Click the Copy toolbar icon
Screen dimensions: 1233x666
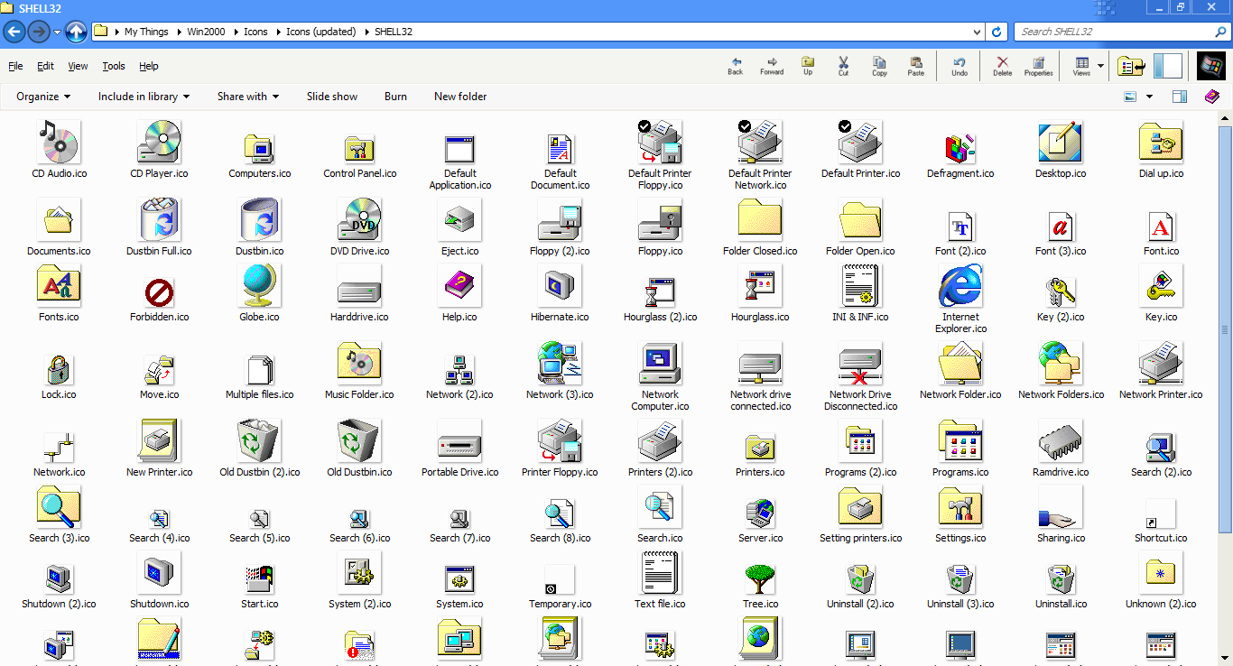879,66
